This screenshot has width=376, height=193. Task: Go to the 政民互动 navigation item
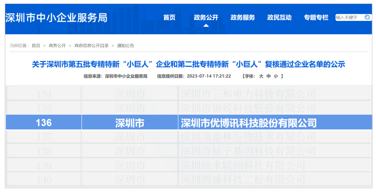point(279,17)
